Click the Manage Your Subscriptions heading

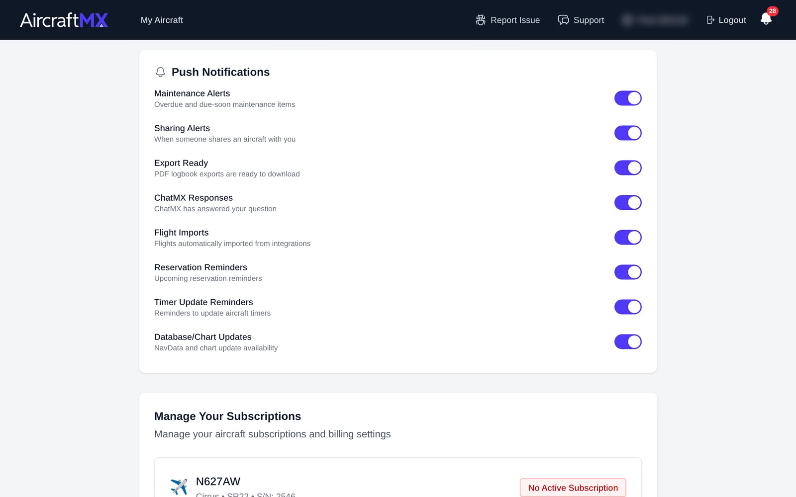[x=227, y=416]
